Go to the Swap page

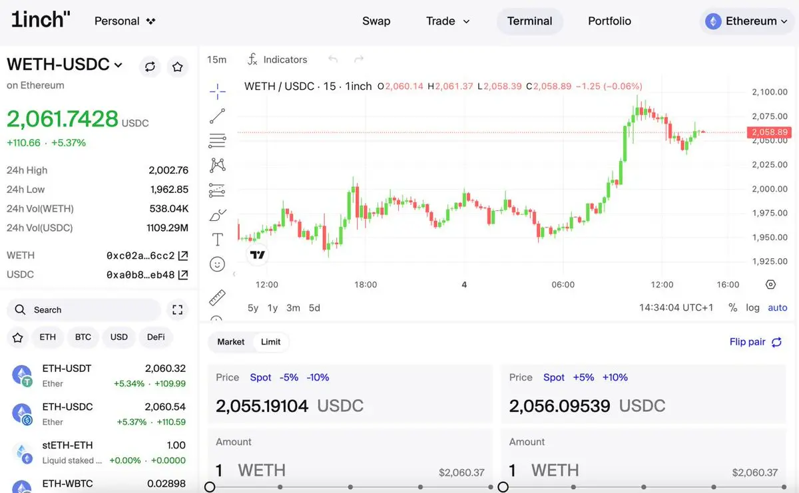[376, 21]
